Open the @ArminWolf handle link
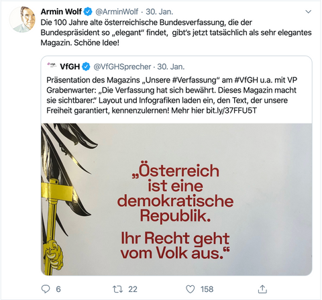 click(x=117, y=11)
